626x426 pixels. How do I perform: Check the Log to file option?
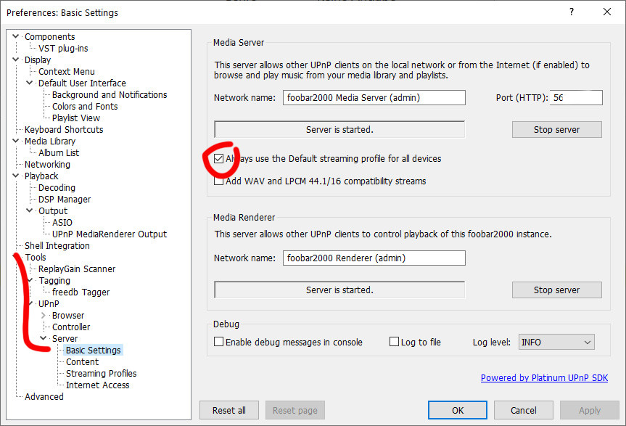point(395,342)
